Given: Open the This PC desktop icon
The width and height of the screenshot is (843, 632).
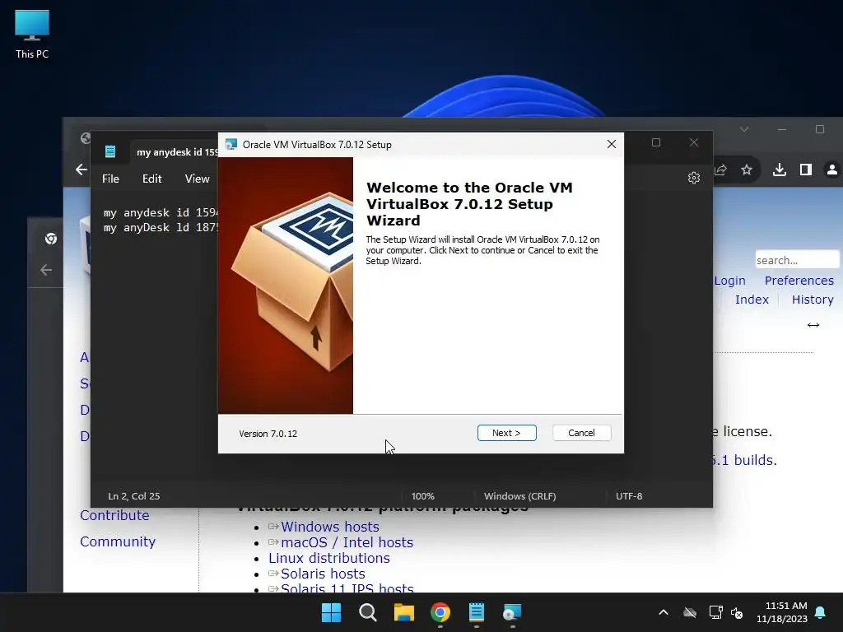Looking at the screenshot, I should [32, 34].
